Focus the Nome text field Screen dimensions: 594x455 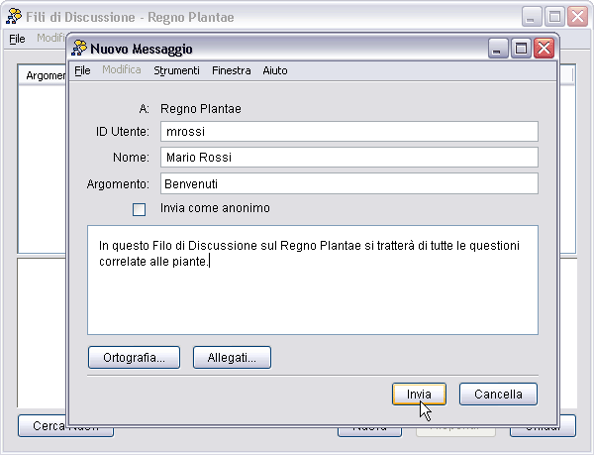click(348, 158)
